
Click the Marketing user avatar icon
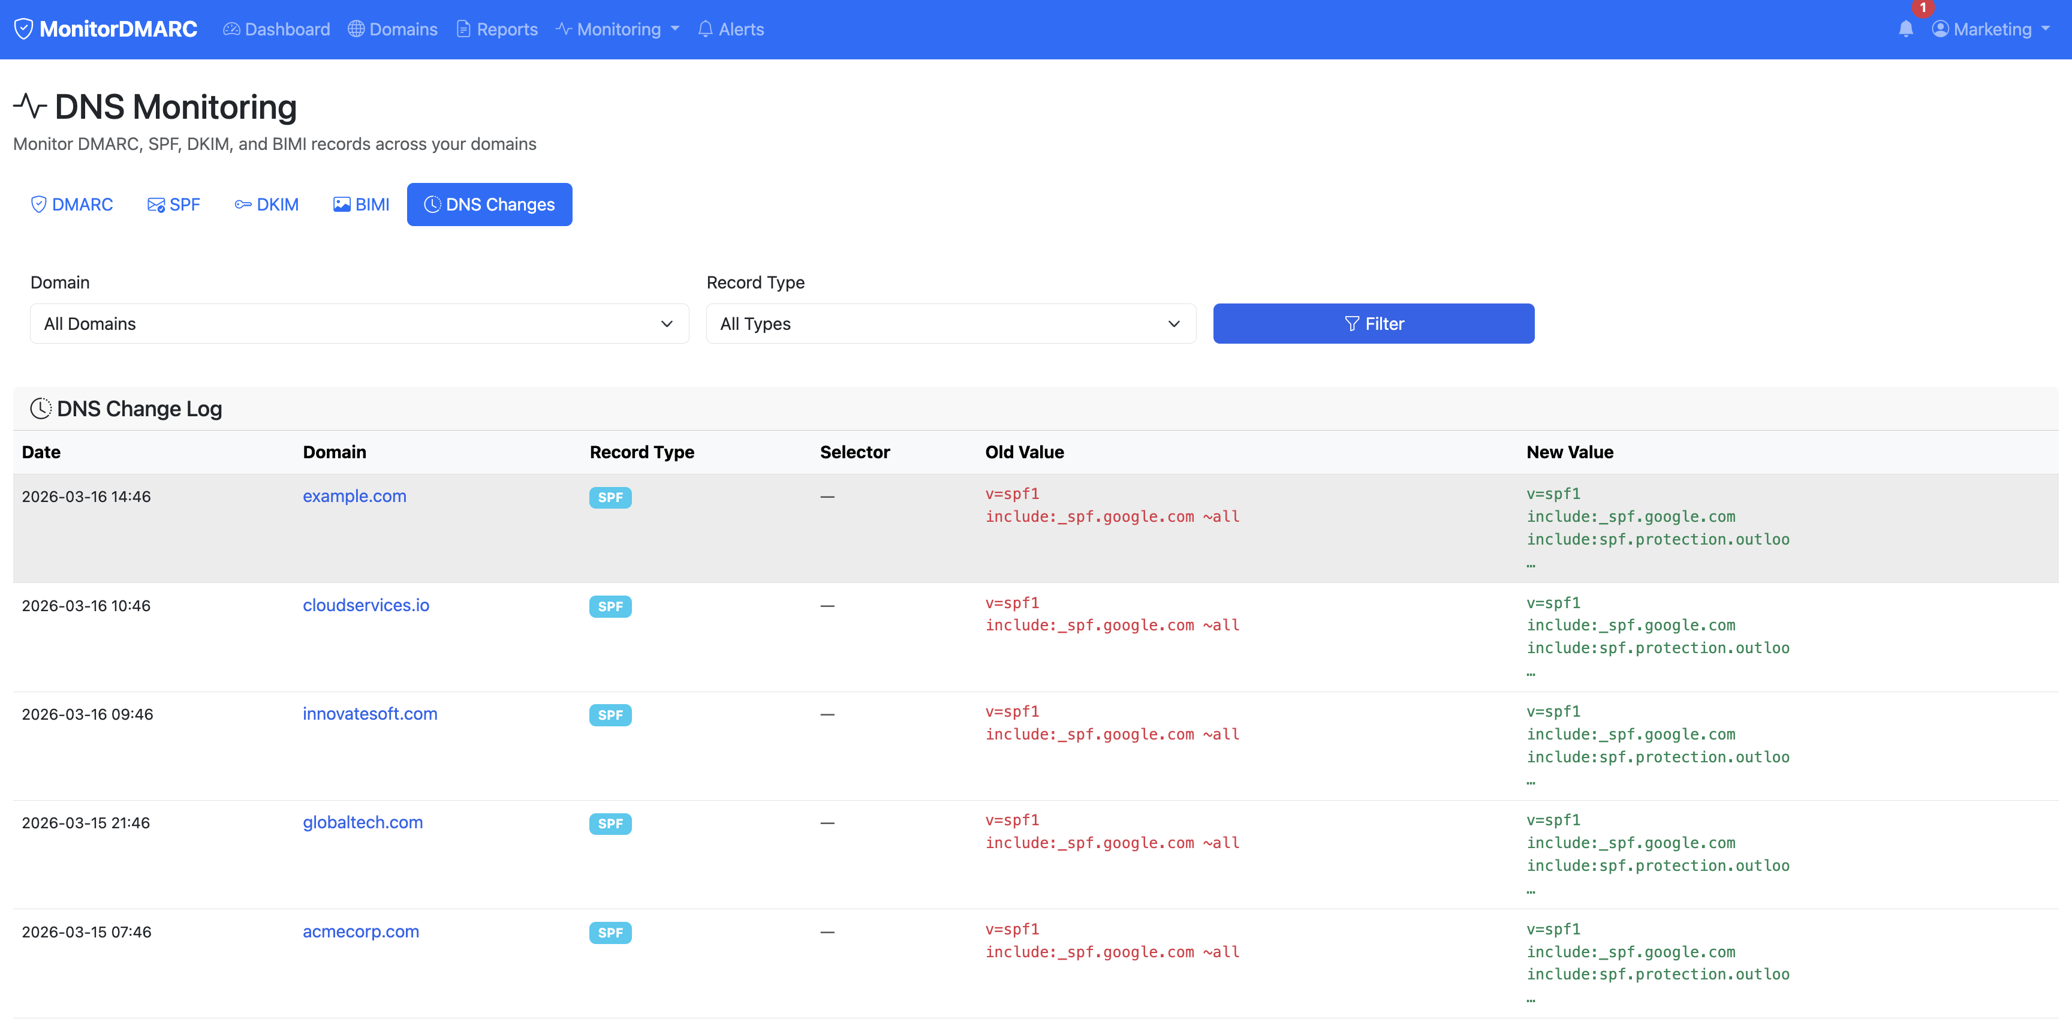(x=1940, y=29)
